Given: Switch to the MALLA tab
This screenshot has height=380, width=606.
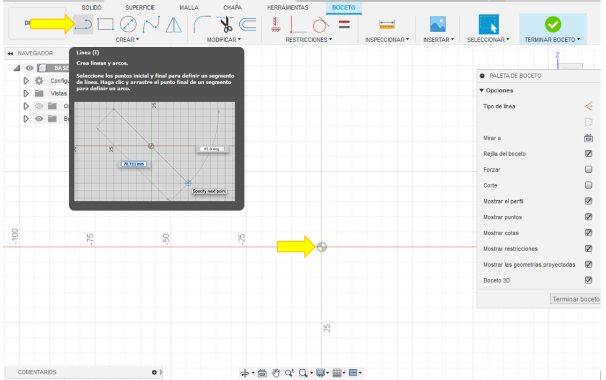Looking at the screenshot, I should point(189,8).
